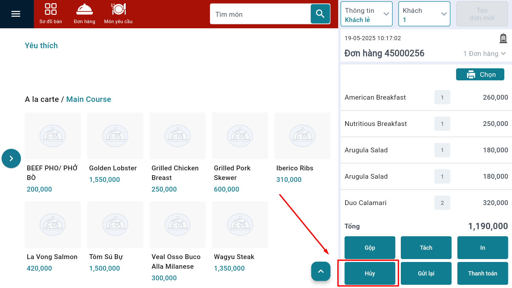The image size is (512, 288).
Task: Select American Breakfast order line
Action: [426, 97]
